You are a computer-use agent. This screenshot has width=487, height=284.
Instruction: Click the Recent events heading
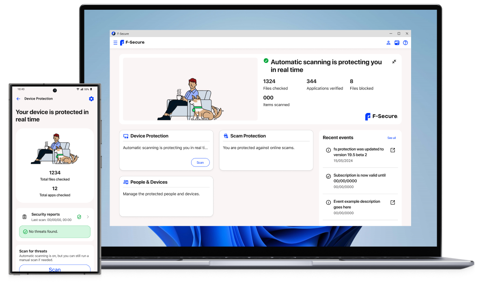338,138
